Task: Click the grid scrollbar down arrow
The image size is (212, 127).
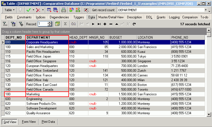Action: click(x=209, y=114)
